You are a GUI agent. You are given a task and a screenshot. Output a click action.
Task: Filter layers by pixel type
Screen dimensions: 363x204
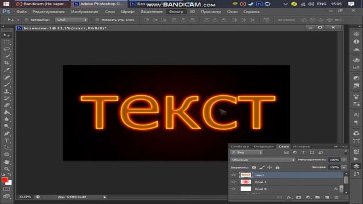coord(286,152)
